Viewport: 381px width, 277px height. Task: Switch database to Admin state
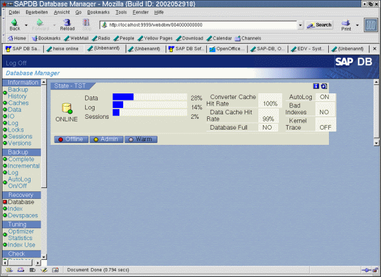pyautogui.click(x=105, y=139)
